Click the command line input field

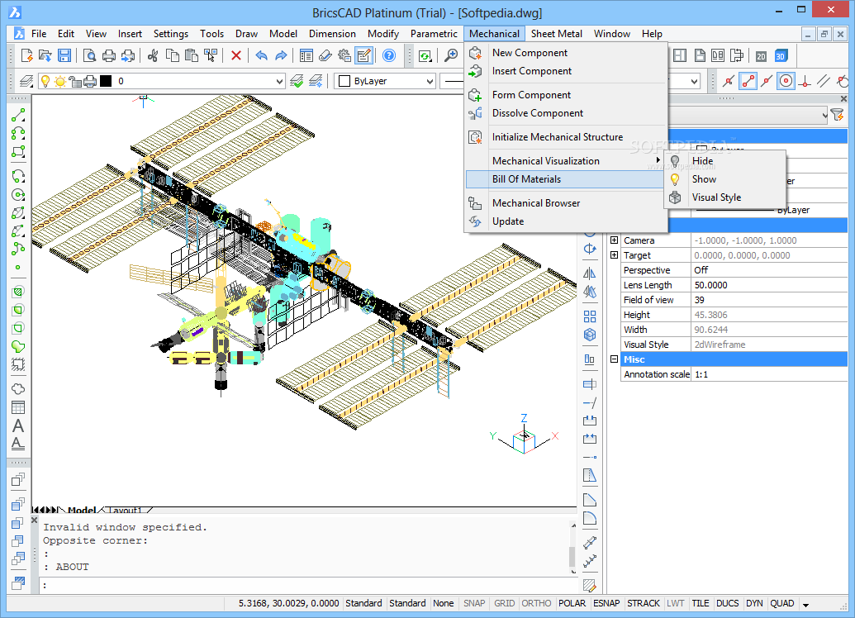point(308,585)
